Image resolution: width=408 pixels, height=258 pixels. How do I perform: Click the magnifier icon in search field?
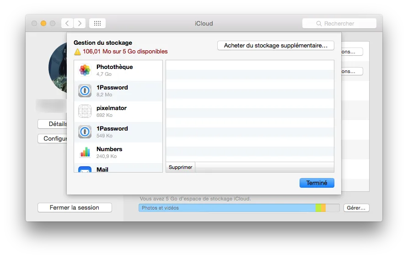pos(319,24)
